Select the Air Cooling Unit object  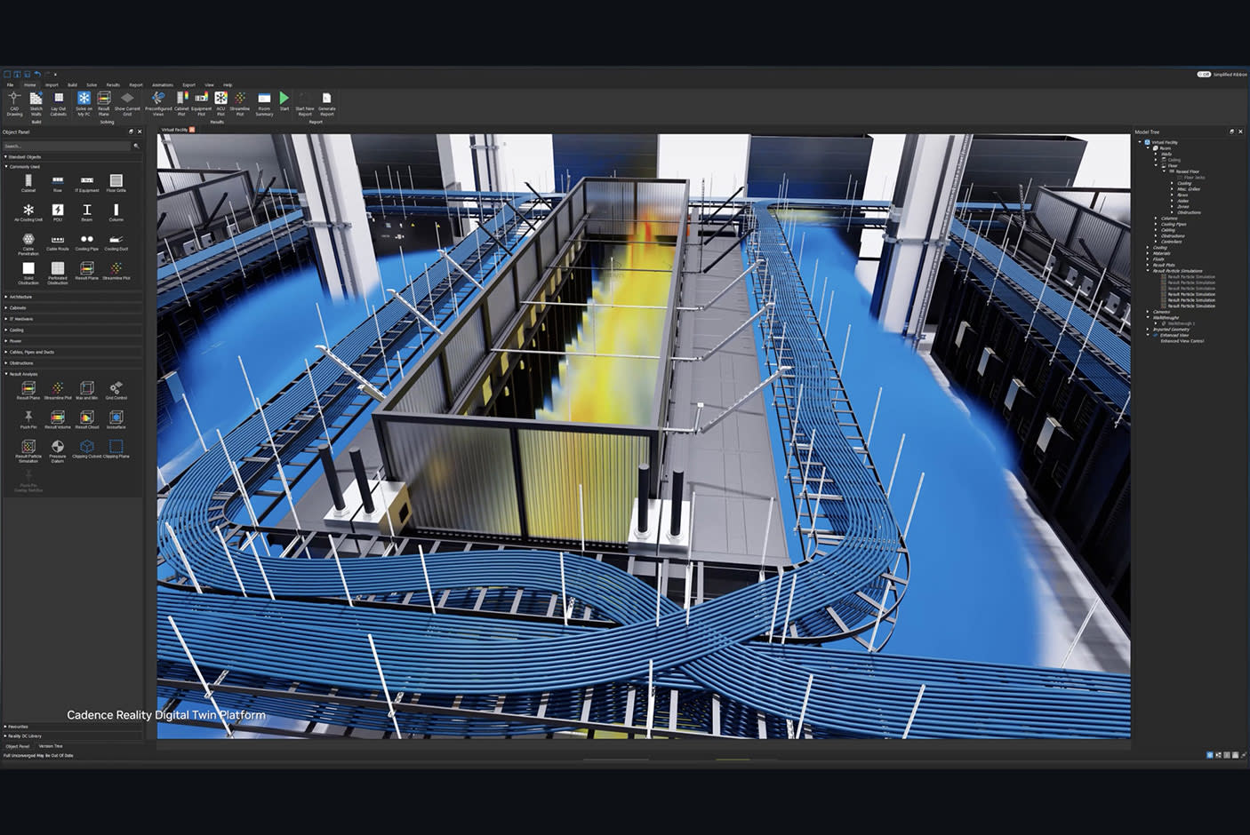pyautogui.click(x=28, y=211)
